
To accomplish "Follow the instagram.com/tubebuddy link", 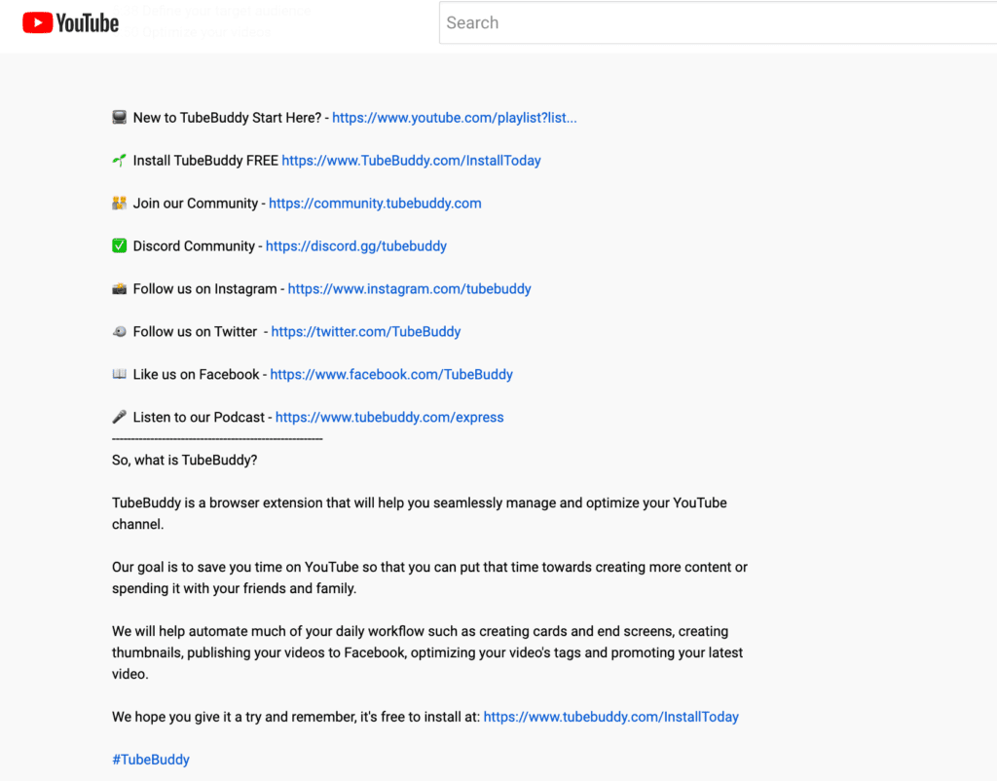I will click(409, 289).
